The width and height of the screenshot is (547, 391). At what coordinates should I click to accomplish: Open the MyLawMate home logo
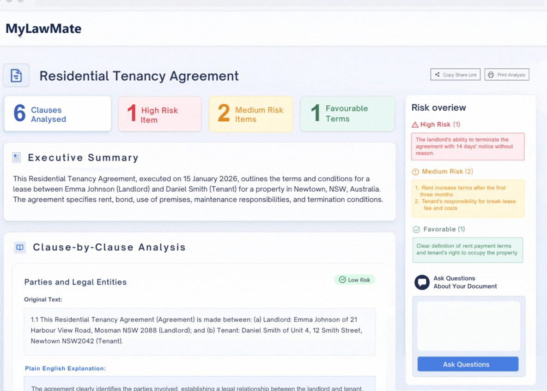pos(43,29)
